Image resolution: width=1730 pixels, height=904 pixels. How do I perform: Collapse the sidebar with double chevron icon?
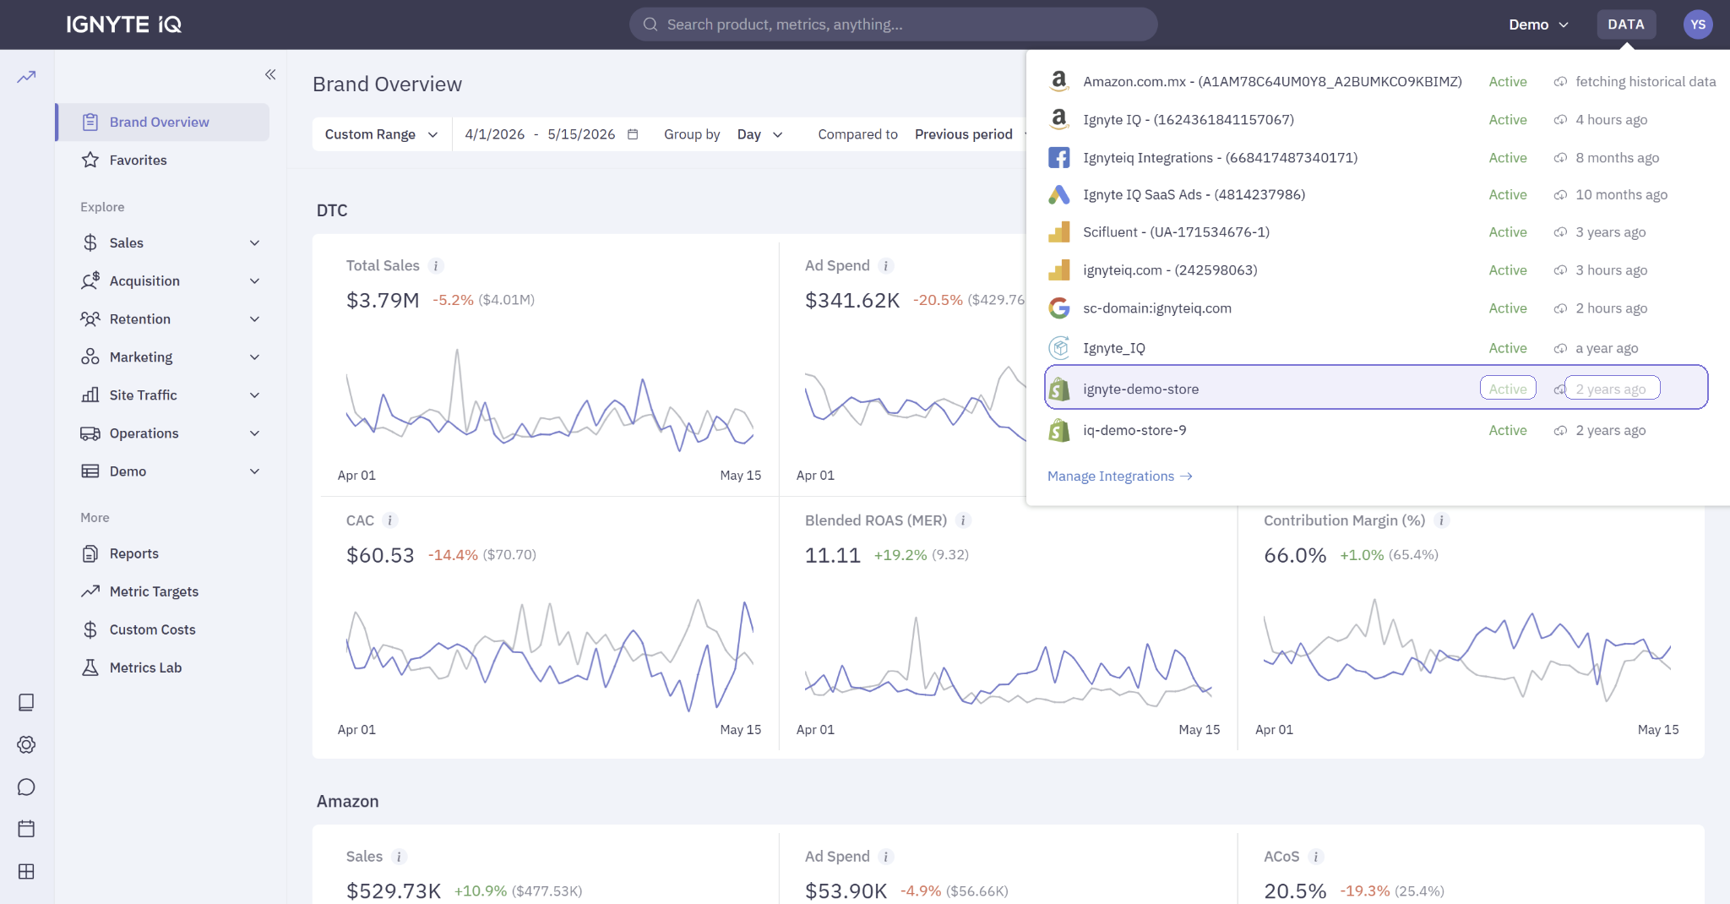[x=270, y=74]
